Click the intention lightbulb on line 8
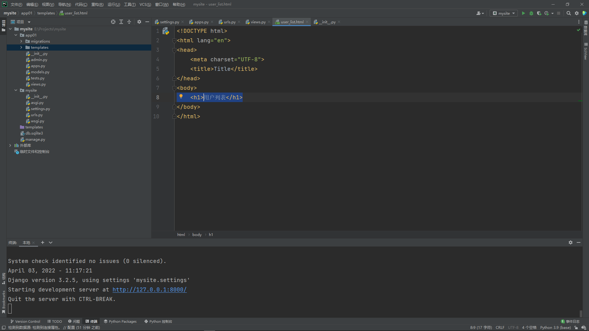 181,97
